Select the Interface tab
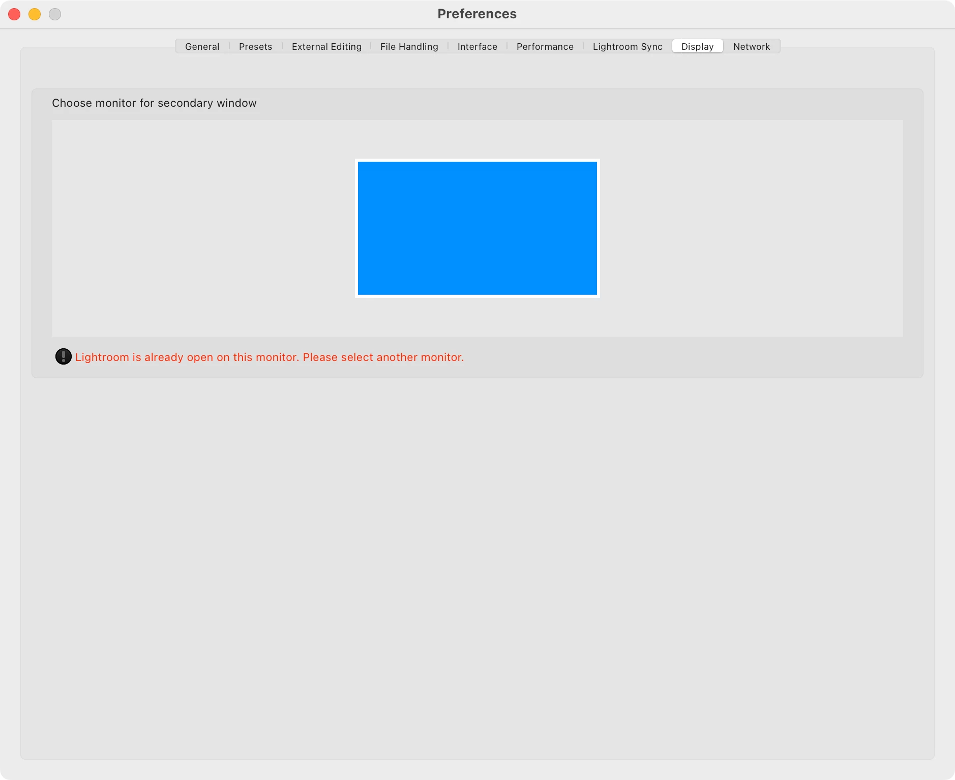 pos(477,46)
